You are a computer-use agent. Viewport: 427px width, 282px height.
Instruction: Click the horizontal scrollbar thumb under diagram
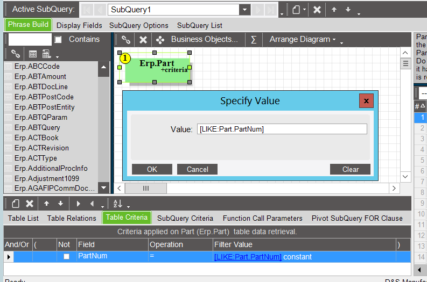(x=146, y=189)
